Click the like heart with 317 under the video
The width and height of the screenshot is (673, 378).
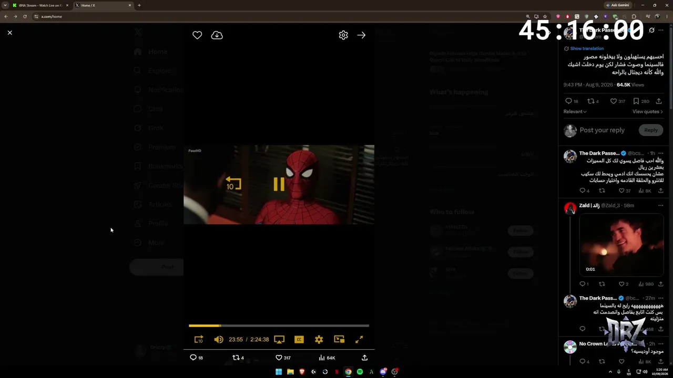click(279, 358)
